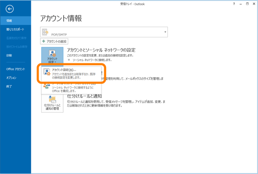Click アカウントとソーシャル ネットワークの設定 heading
The image size is (258, 174).
coord(101,50)
